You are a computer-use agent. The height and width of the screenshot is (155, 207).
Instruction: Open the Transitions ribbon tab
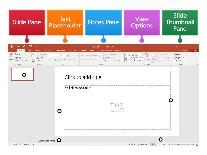point(48,51)
